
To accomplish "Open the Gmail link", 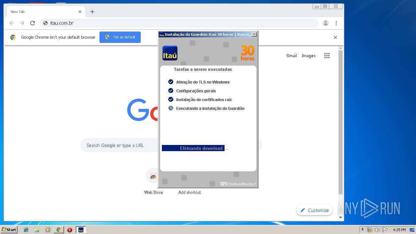I will (x=292, y=56).
